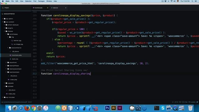This screenshot has width=199, height=112.
Task: Collapse the carolinaspa folder
Action: tap(6, 34)
